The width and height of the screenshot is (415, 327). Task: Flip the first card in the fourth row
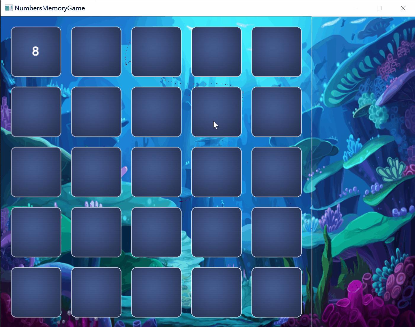coord(36,232)
